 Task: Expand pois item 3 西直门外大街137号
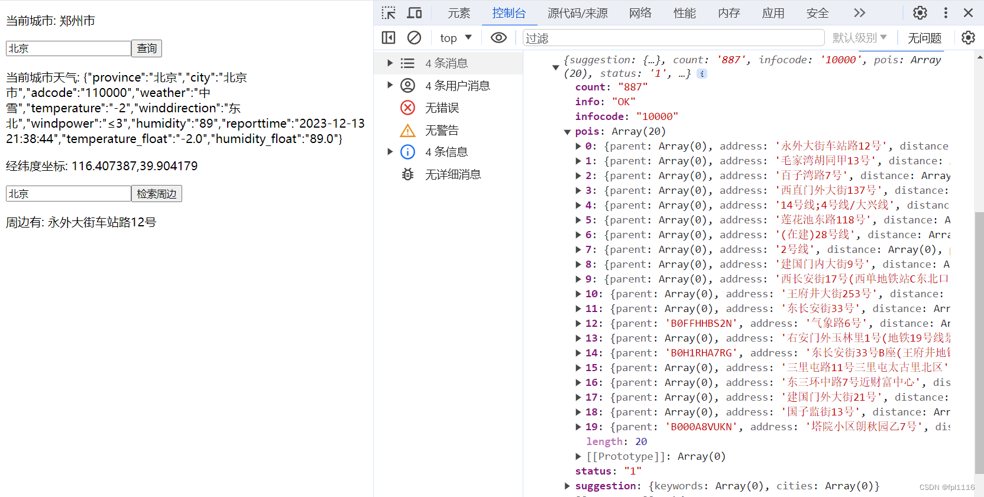point(578,190)
